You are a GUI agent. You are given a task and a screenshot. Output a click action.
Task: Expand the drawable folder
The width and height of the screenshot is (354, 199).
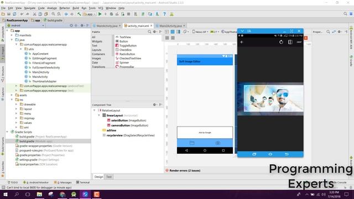click(x=16, y=104)
